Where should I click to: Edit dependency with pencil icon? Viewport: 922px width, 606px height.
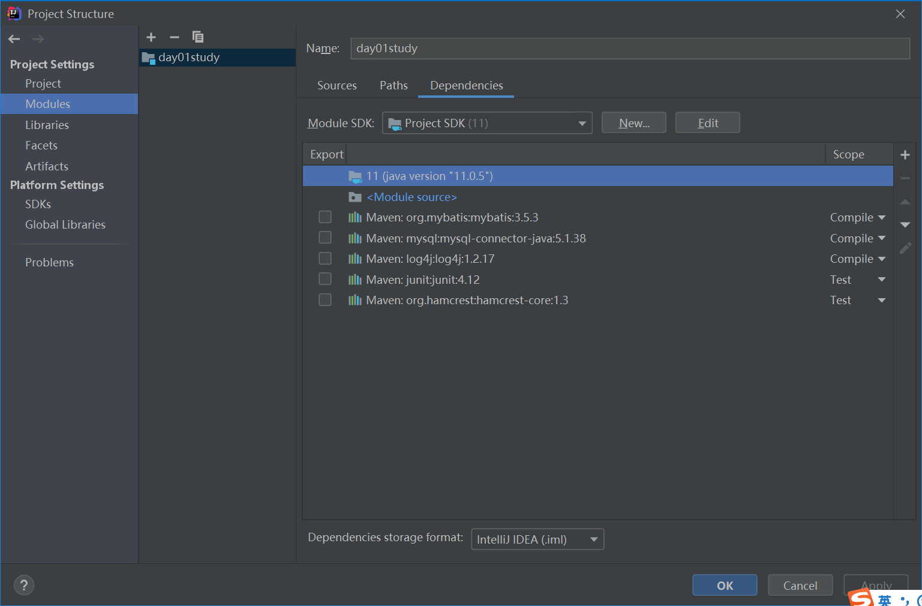[905, 248]
